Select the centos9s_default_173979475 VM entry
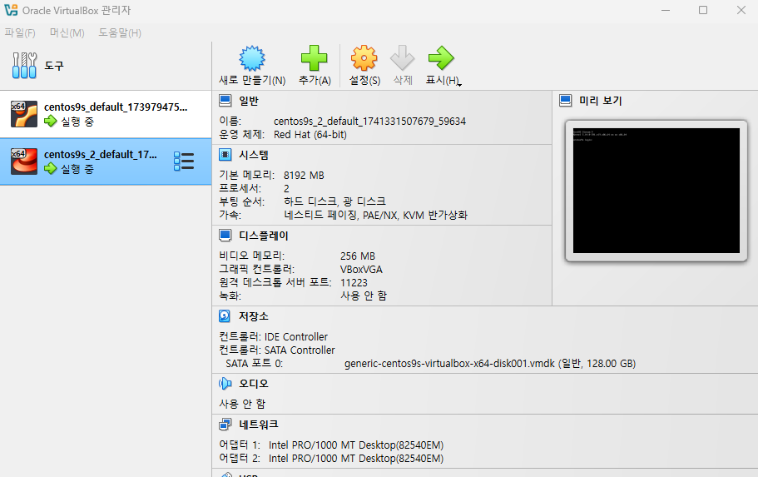This screenshot has height=477, width=758. (106, 114)
